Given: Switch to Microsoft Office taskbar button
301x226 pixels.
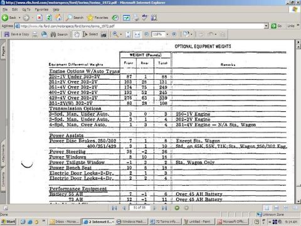Looking at the screenshot, I should coord(233,222).
